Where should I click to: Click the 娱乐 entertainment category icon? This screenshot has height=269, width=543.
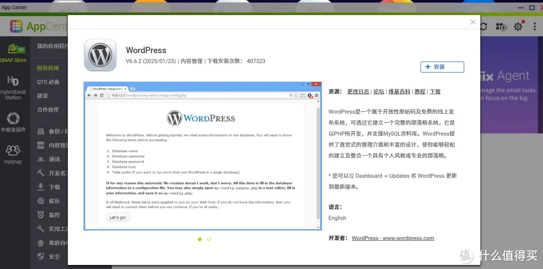pyautogui.click(x=41, y=201)
